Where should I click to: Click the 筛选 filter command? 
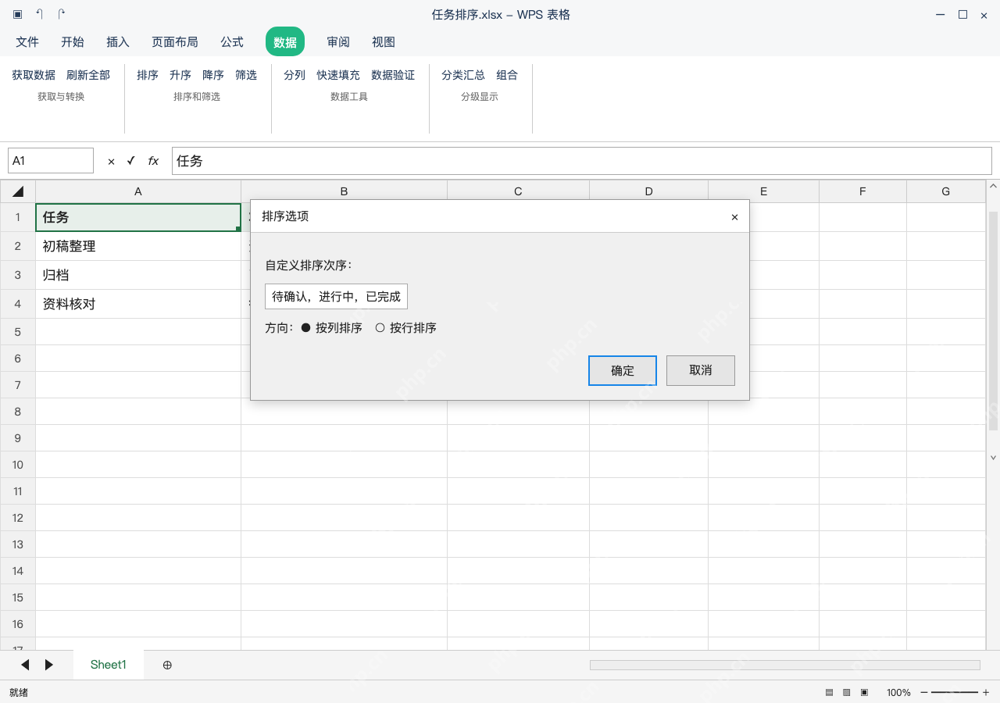click(246, 75)
